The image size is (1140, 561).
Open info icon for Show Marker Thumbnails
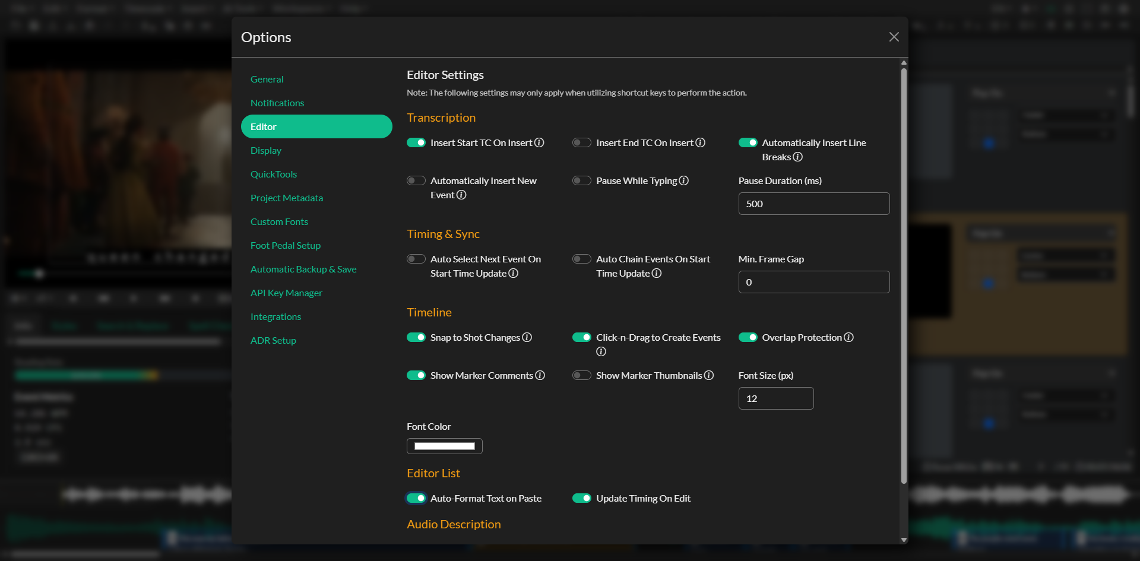coord(709,375)
